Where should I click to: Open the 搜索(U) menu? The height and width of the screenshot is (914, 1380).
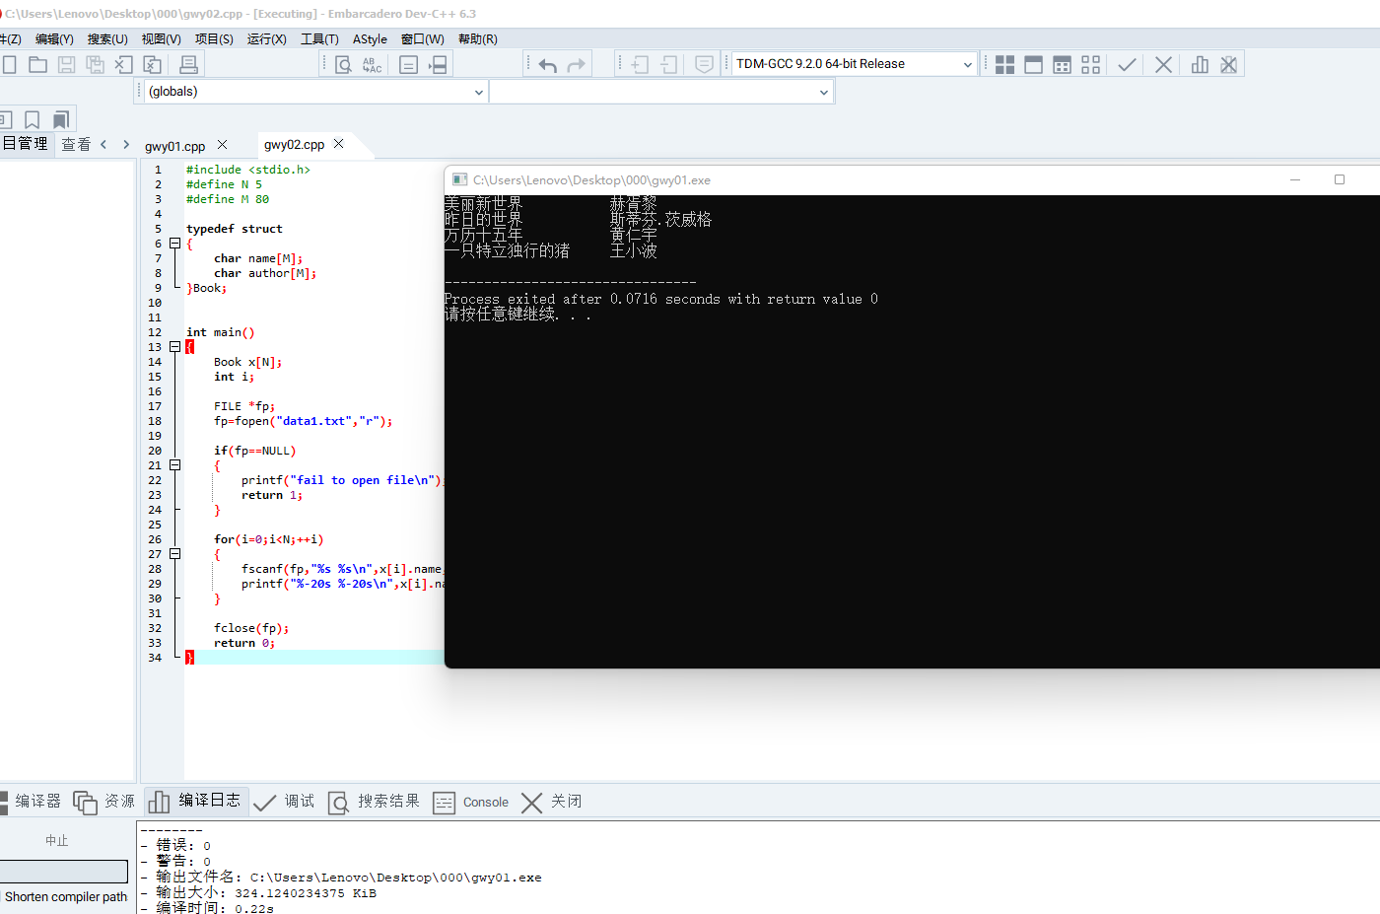[x=107, y=39]
